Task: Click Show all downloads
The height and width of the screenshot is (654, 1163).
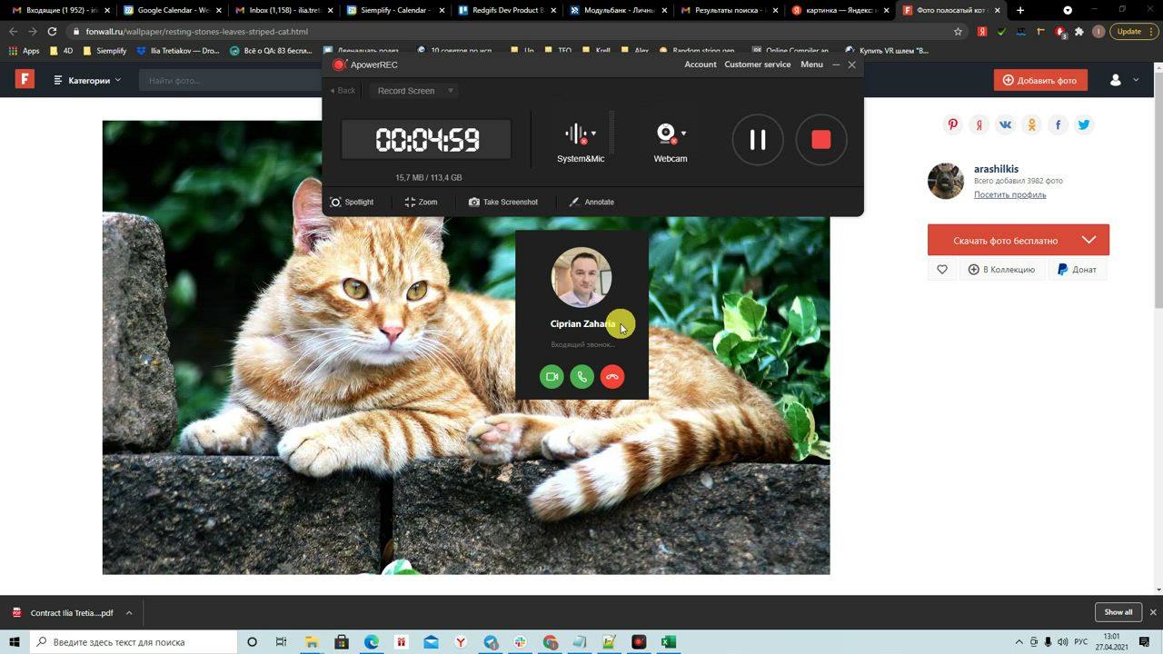Action: [1118, 612]
